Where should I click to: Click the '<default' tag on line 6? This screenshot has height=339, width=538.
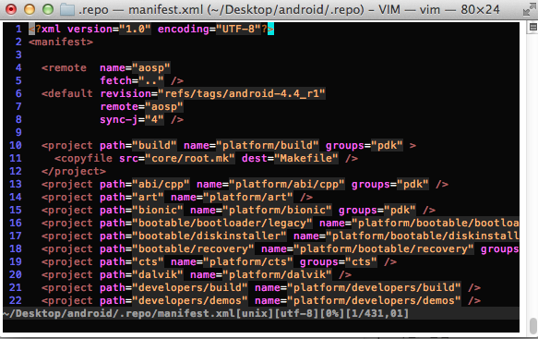coord(67,93)
